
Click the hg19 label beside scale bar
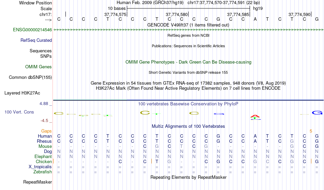(x=258, y=8)
